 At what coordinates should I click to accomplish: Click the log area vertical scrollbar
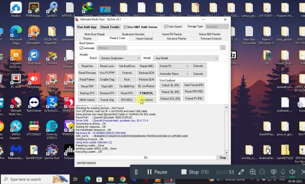click(x=226, y=129)
